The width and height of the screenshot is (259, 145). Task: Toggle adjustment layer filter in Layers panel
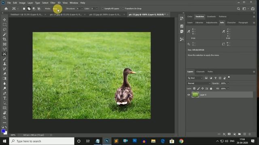pyautogui.click(x=211, y=78)
